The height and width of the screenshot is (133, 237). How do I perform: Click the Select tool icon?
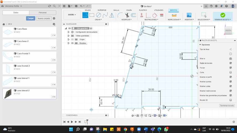pos(204,15)
